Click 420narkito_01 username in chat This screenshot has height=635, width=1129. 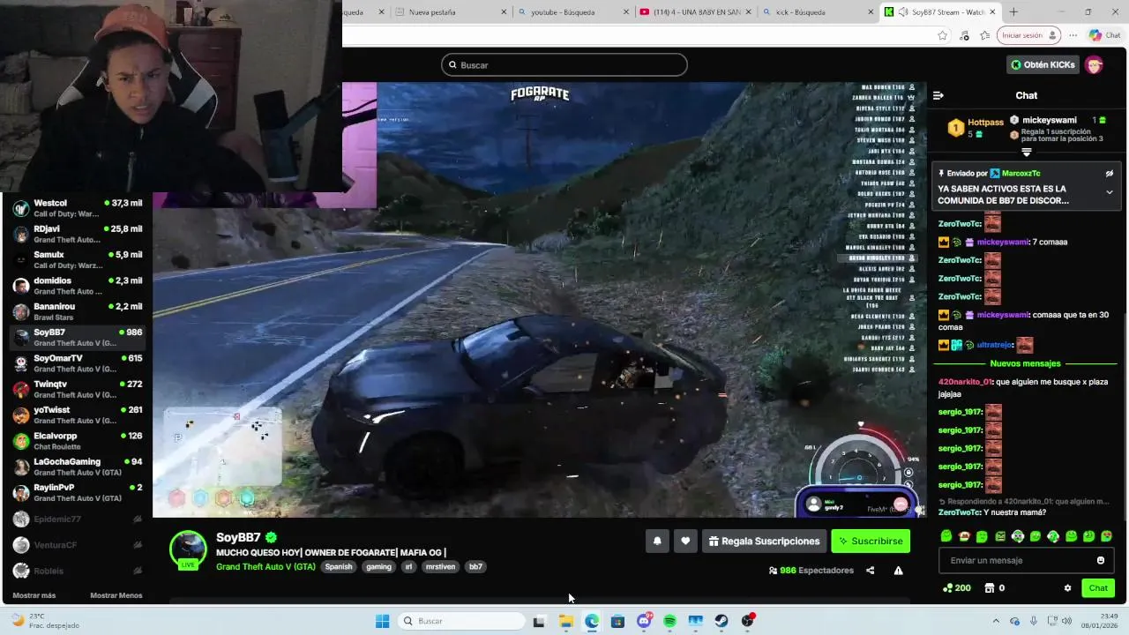(965, 382)
